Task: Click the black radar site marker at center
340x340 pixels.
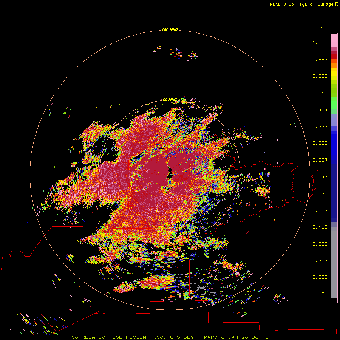Action: tap(170, 170)
